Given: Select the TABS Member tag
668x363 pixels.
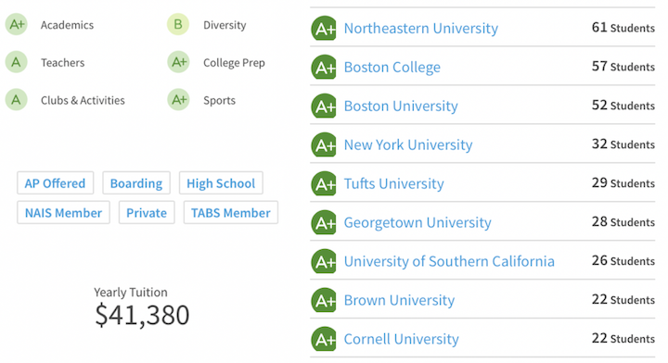Looking at the screenshot, I should coord(230,213).
